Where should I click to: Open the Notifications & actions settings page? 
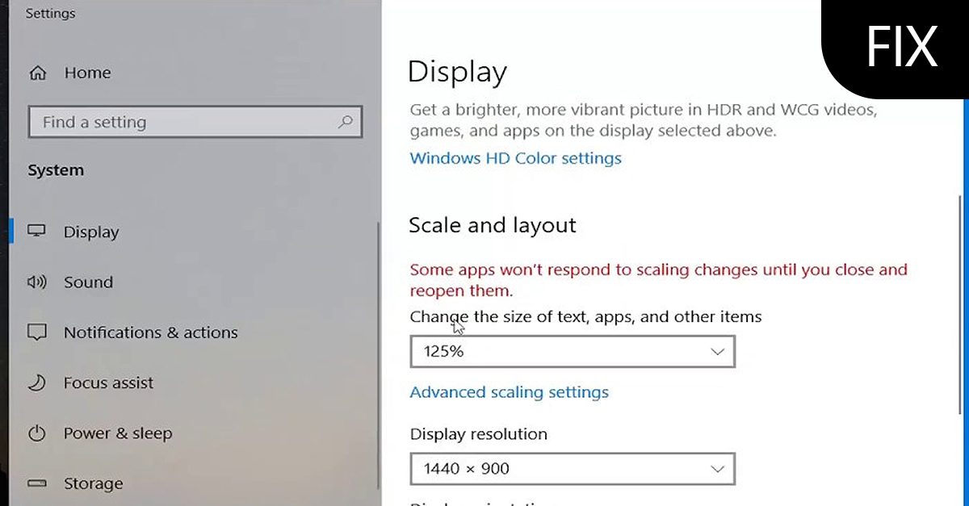[x=150, y=332]
